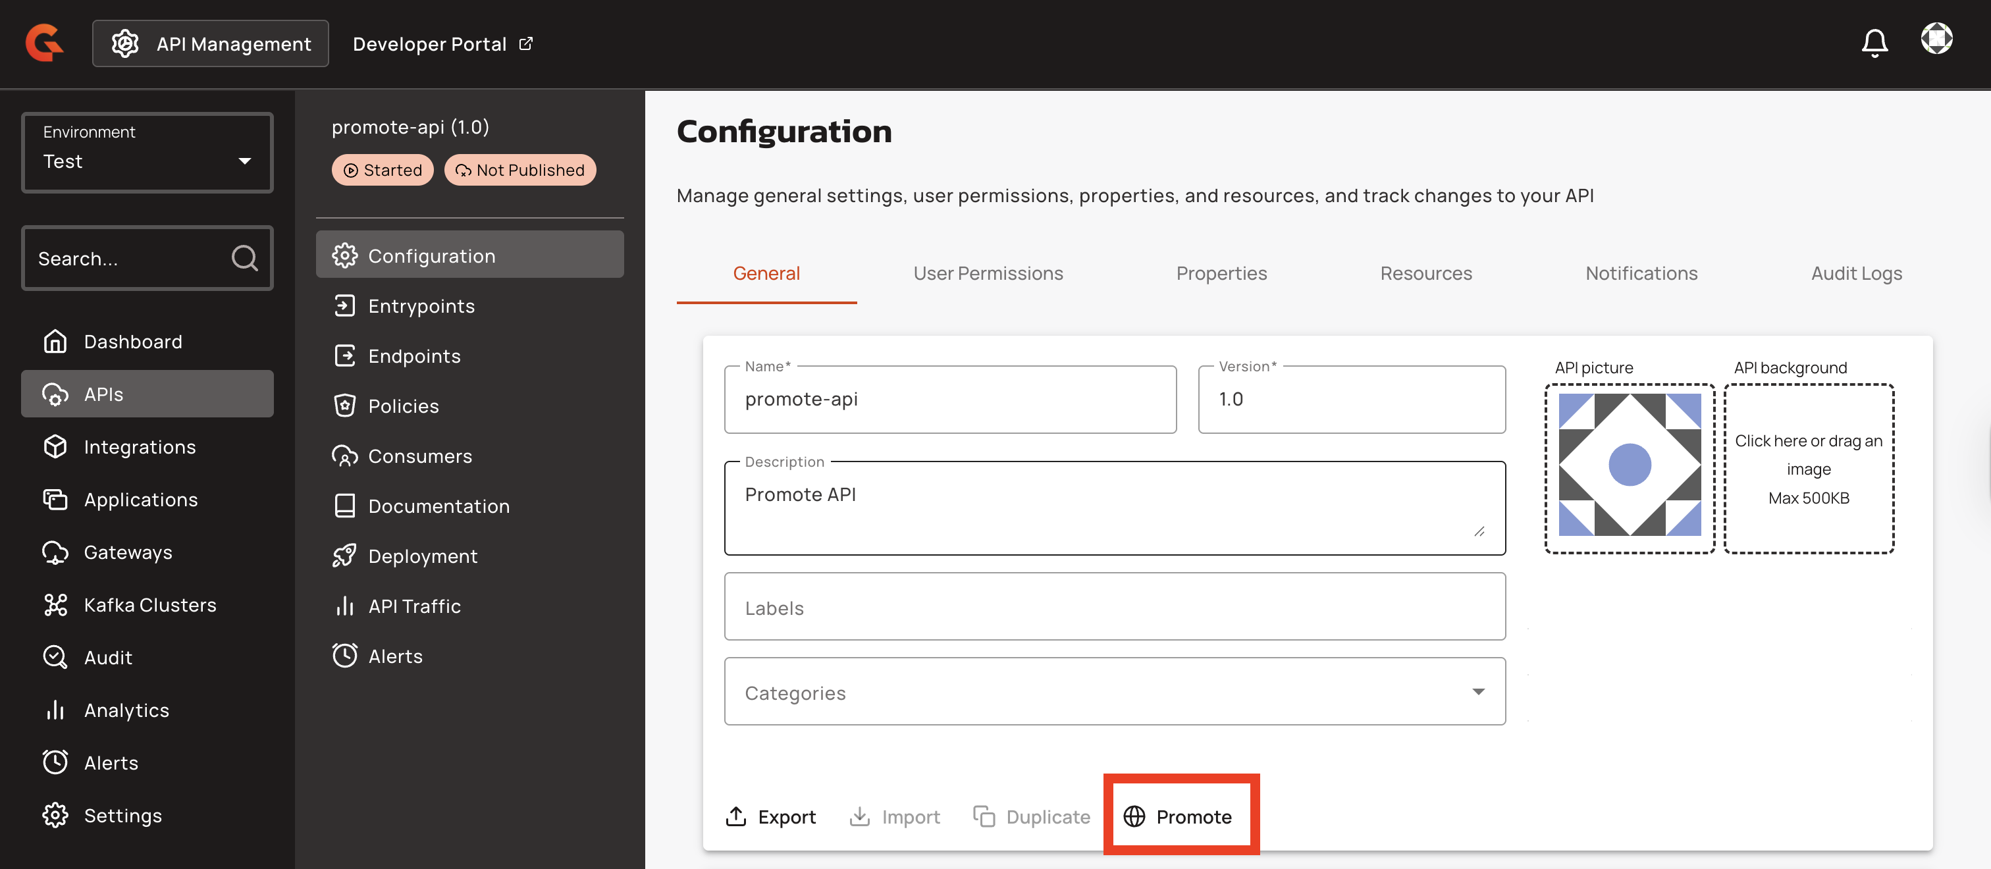Open Kafka Clusters in the sidebar
The height and width of the screenshot is (869, 1991).
(x=149, y=604)
